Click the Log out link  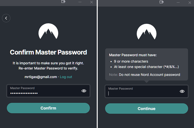(x=66, y=77)
